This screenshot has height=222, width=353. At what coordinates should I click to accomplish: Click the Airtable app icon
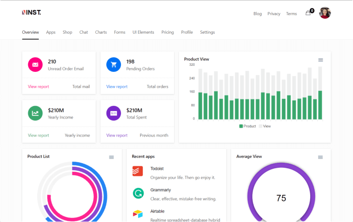coord(138,213)
